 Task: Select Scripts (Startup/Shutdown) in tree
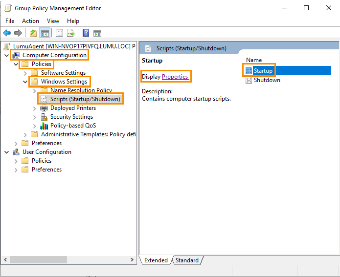85,99
